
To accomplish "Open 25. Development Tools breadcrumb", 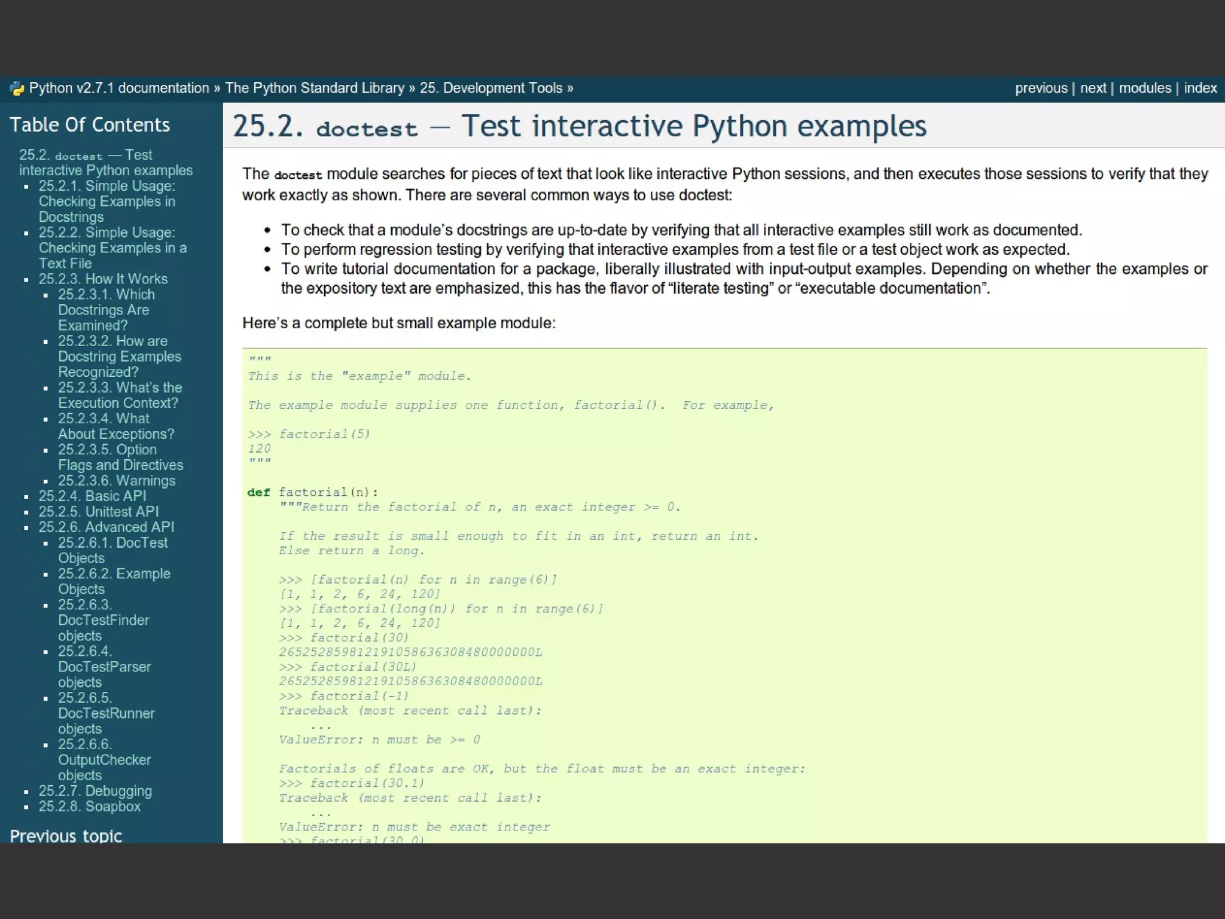I will tap(490, 88).
